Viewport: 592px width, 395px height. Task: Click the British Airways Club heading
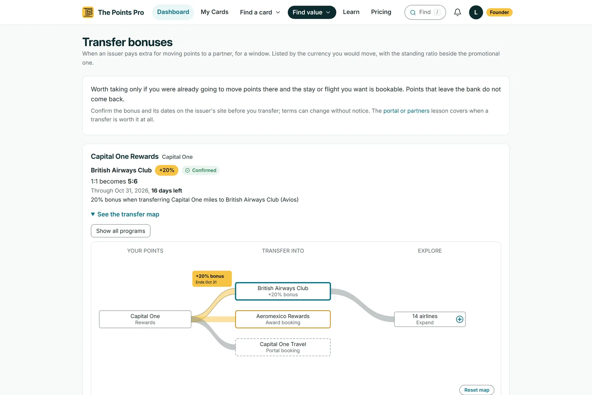pos(121,170)
